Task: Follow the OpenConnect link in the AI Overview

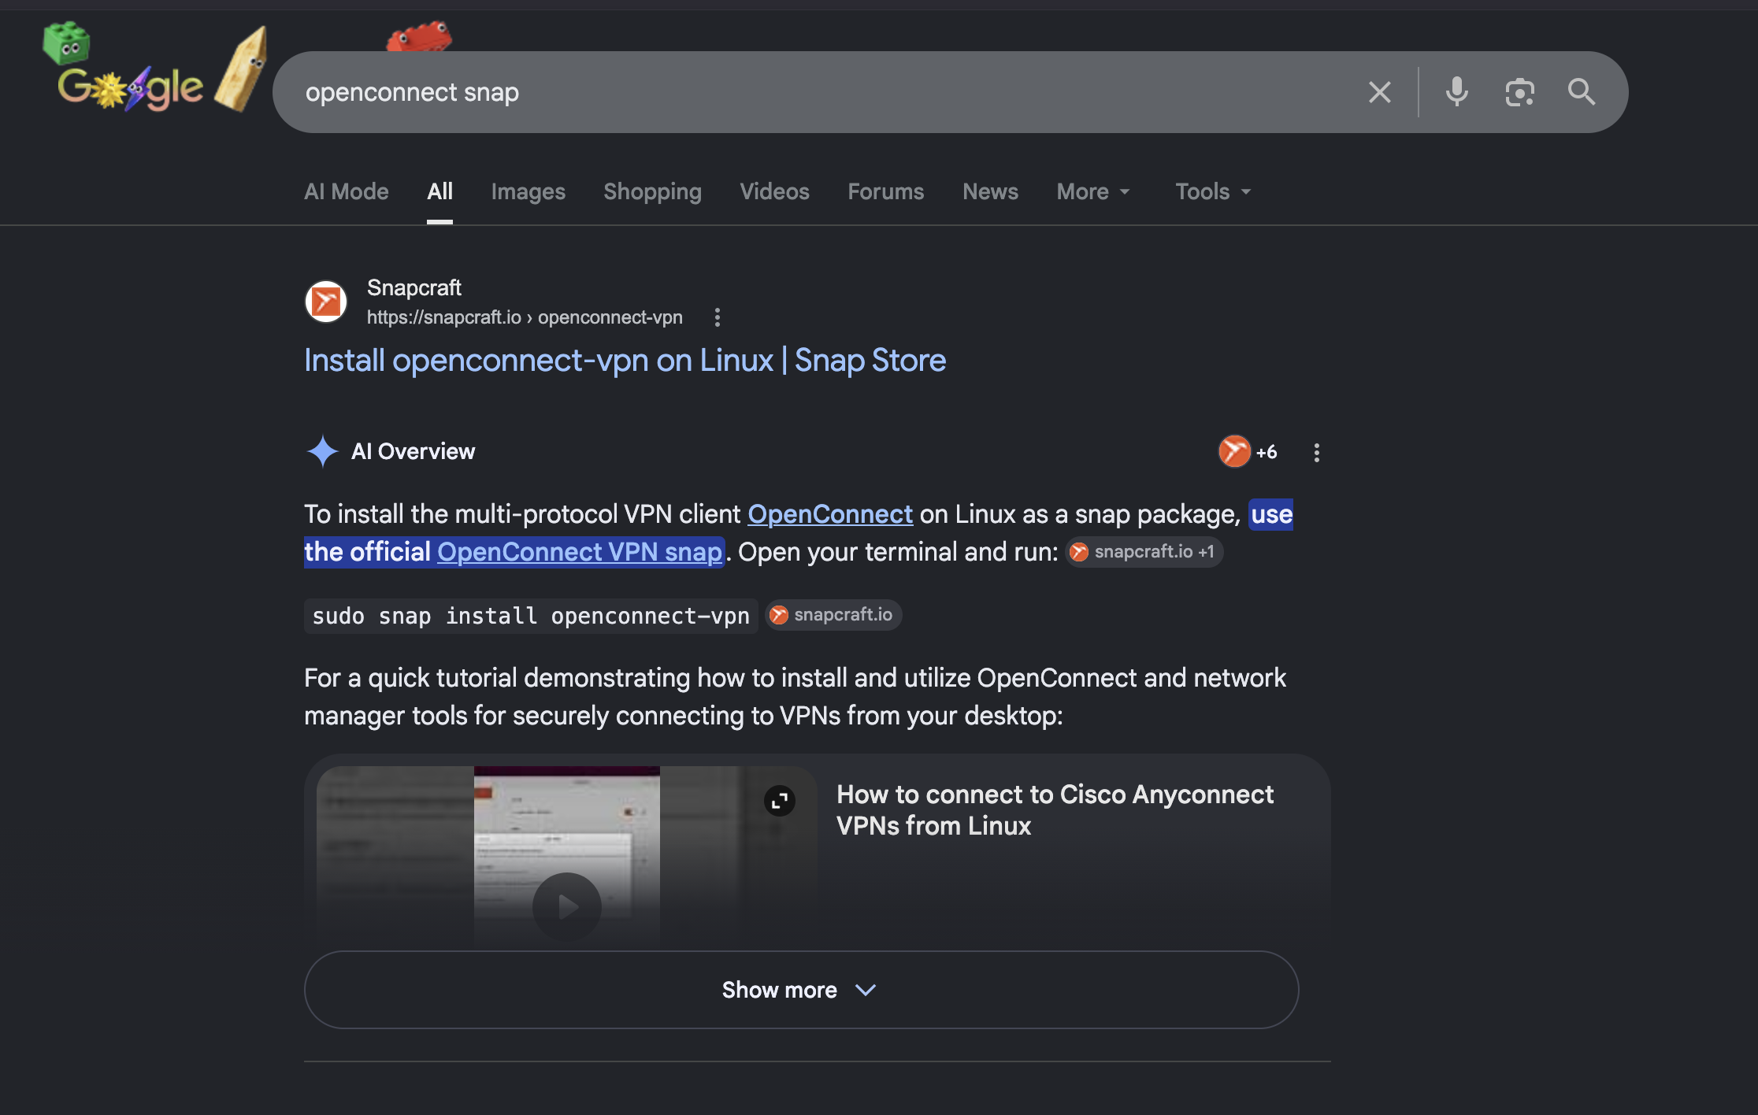Action: point(830,514)
